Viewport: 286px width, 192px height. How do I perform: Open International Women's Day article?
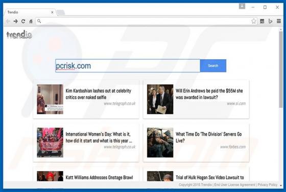point(99,137)
